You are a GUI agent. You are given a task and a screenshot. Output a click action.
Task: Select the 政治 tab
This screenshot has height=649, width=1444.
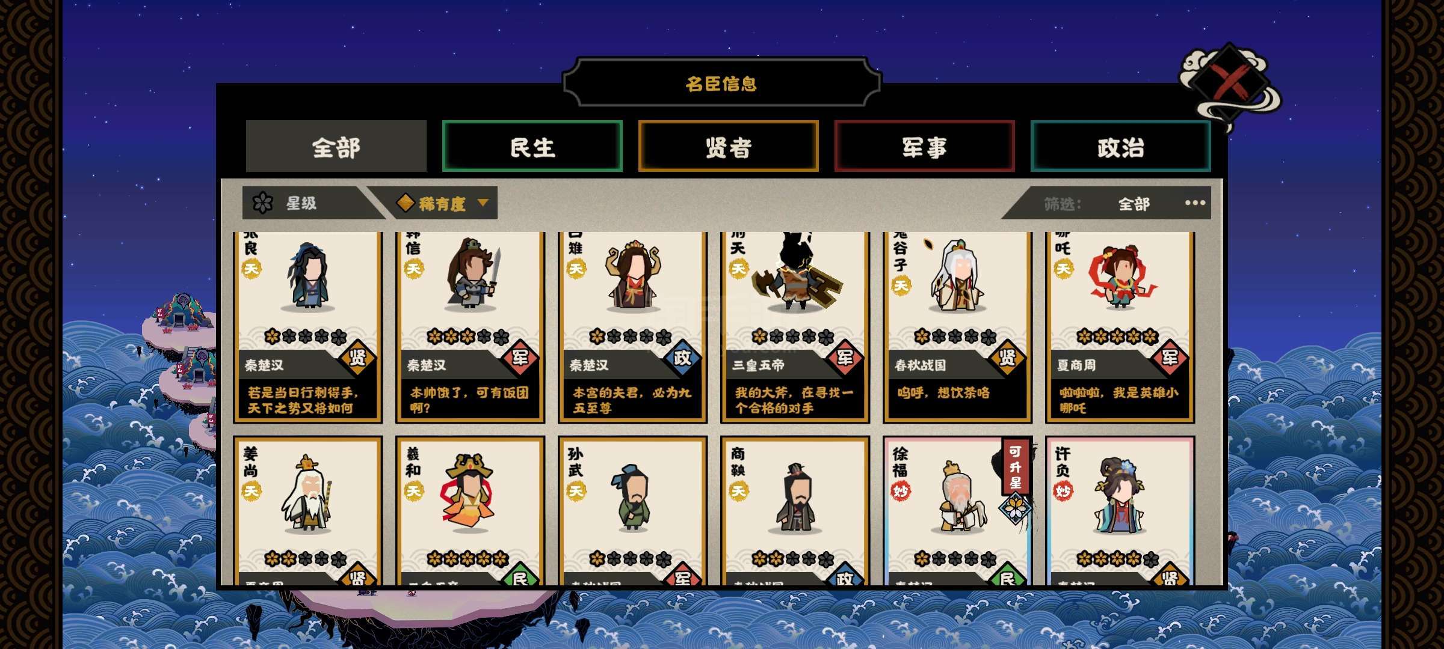(x=1120, y=147)
